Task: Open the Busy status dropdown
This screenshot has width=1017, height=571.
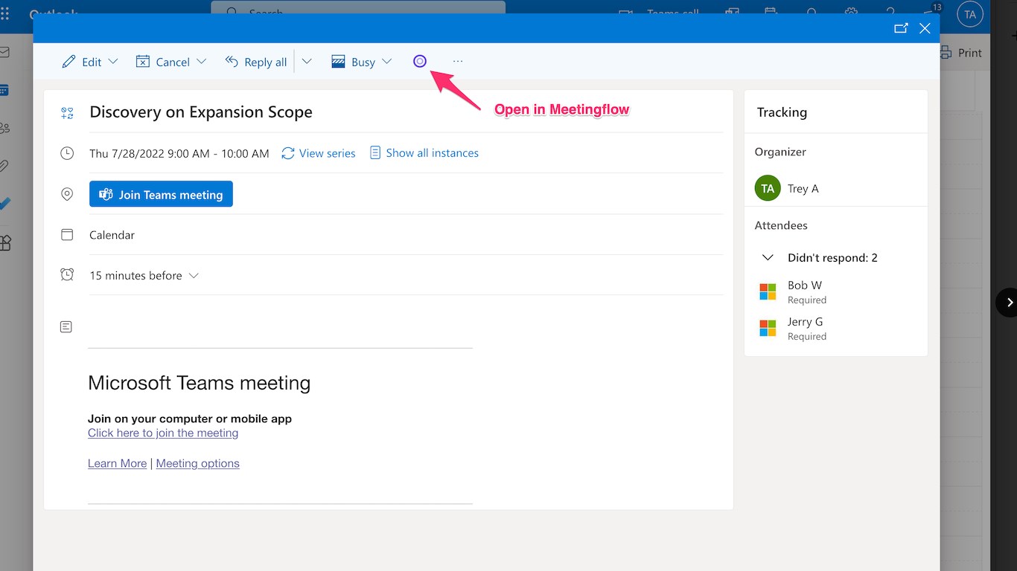Action: coord(362,62)
